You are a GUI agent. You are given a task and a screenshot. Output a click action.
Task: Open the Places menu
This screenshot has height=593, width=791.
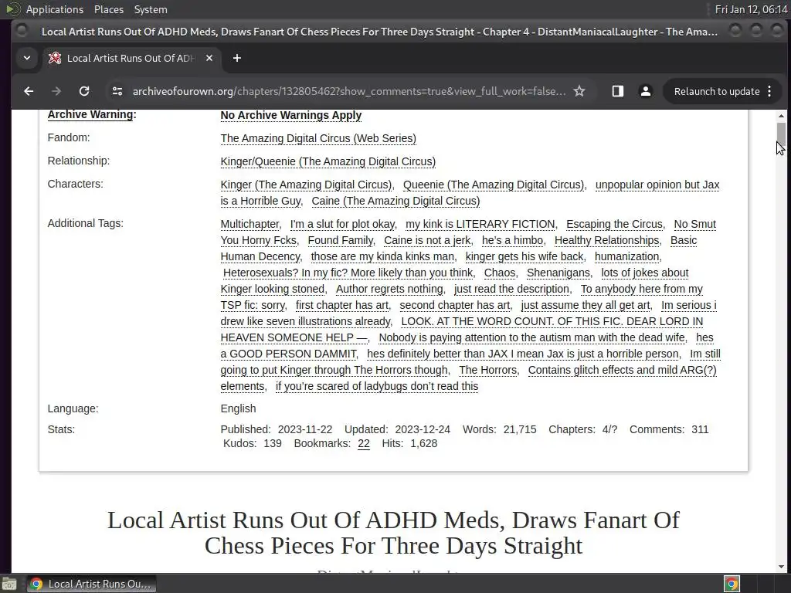(108, 9)
